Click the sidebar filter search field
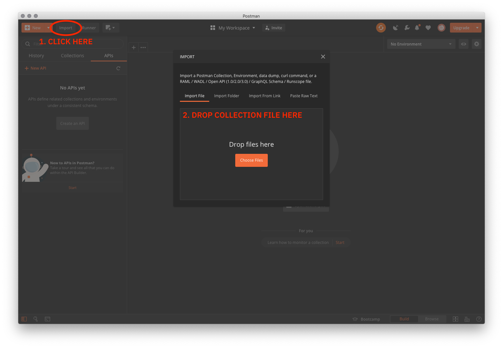503x348 pixels. coord(73,44)
